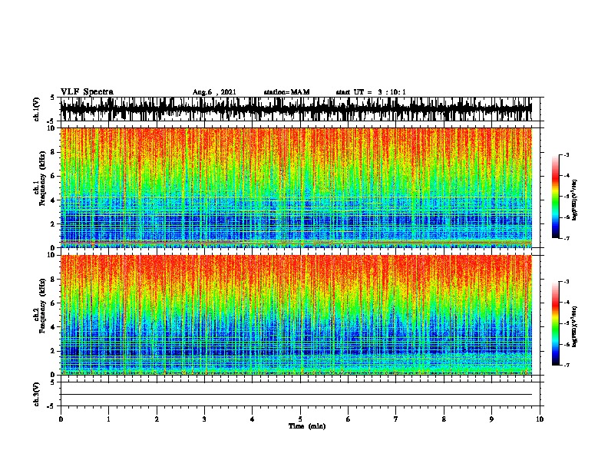Click the "station=MAM" header label
Screen dimensions: 608x470
[x=286, y=92]
